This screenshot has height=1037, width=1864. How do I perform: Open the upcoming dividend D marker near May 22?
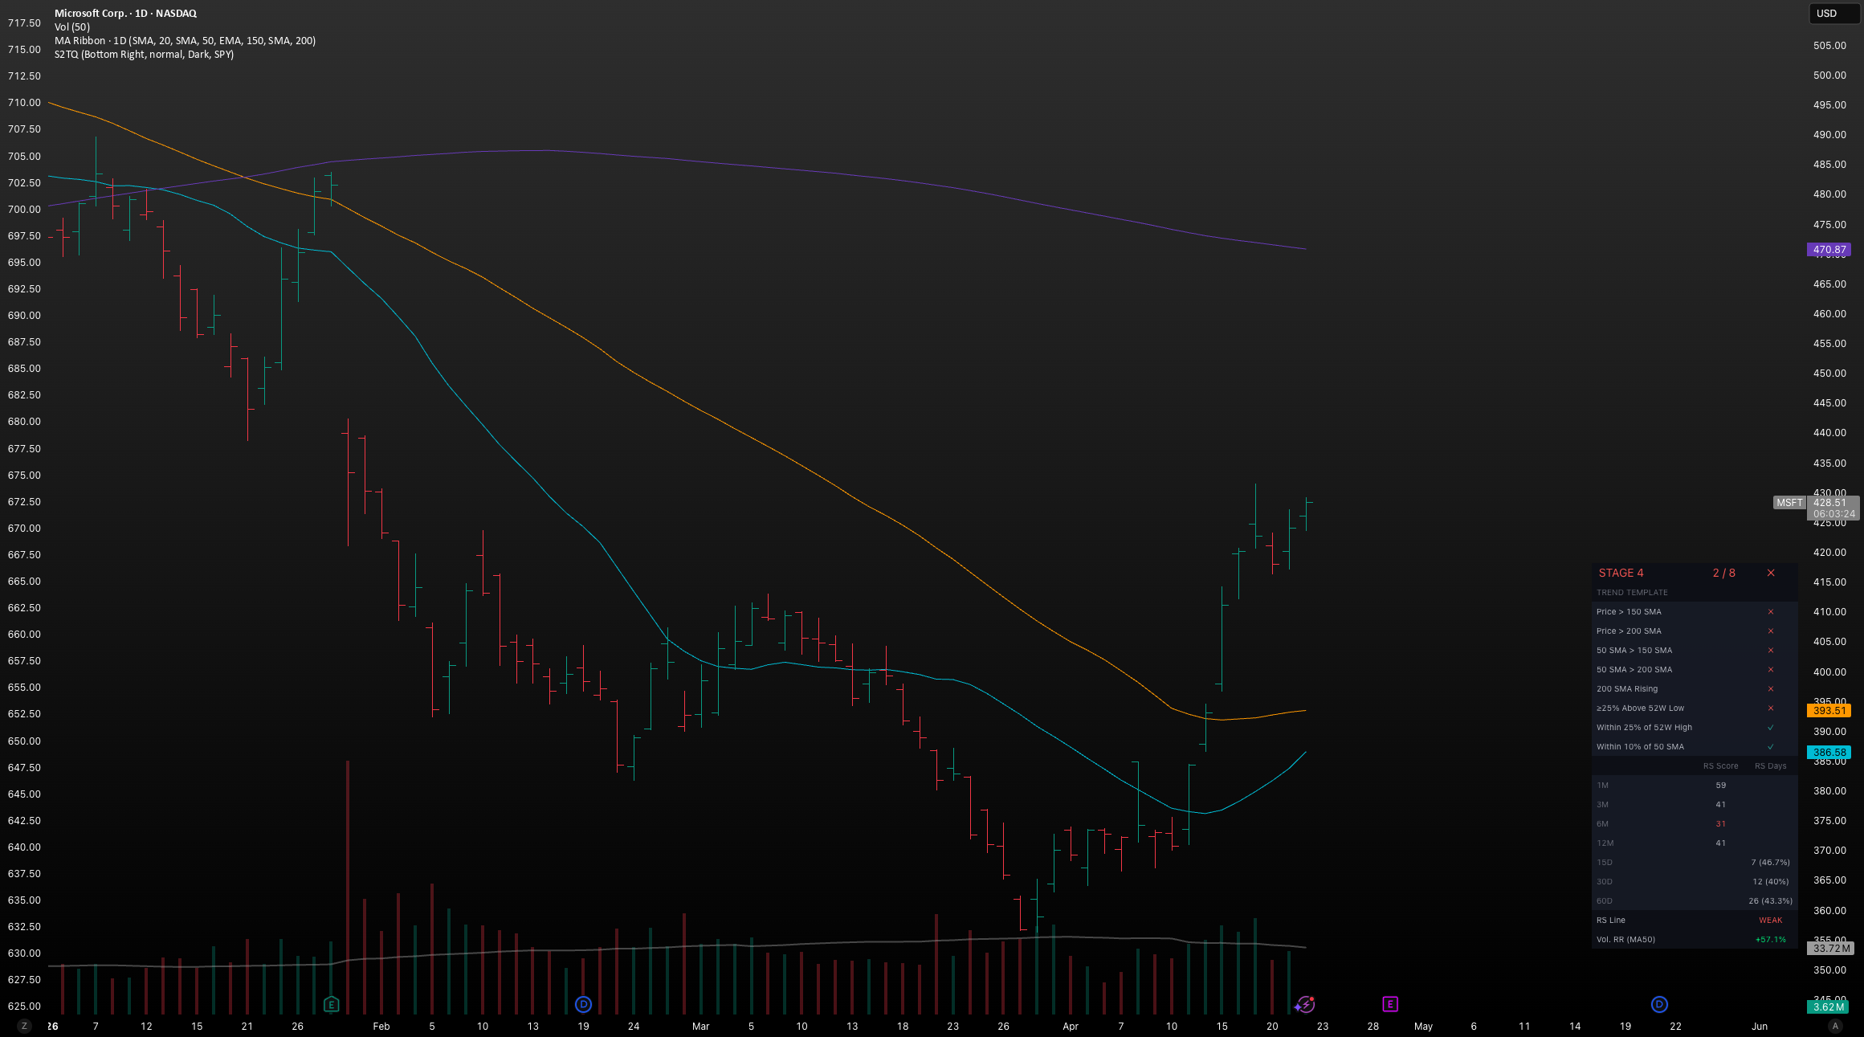tap(1659, 1004)
